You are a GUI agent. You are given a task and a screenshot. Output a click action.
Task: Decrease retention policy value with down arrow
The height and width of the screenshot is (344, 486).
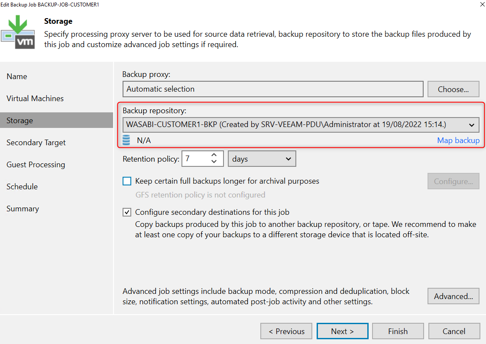[214, 162]
